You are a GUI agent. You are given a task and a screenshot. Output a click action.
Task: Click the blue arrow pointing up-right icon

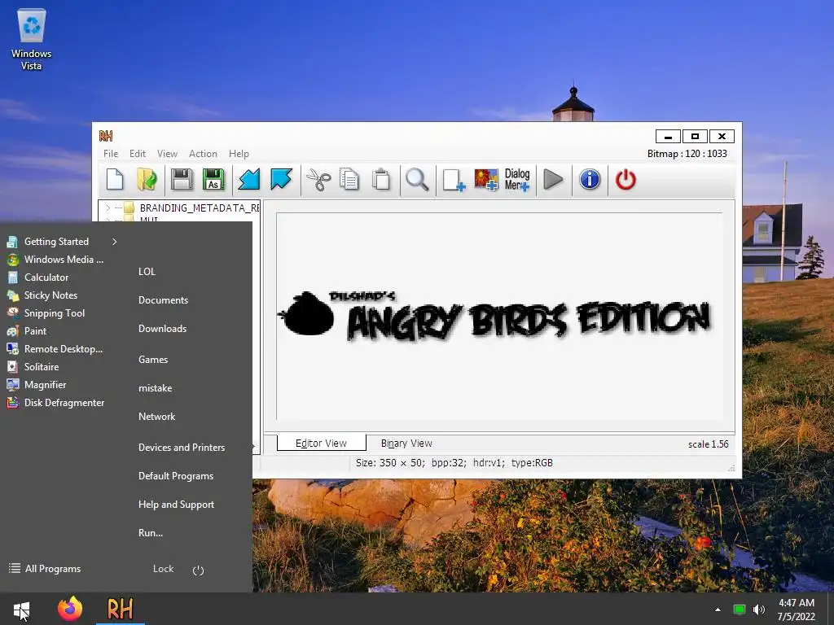[281, 180]
